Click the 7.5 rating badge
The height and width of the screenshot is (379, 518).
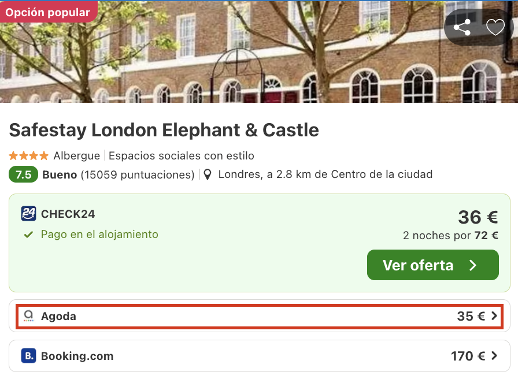(x=24, y=174)
